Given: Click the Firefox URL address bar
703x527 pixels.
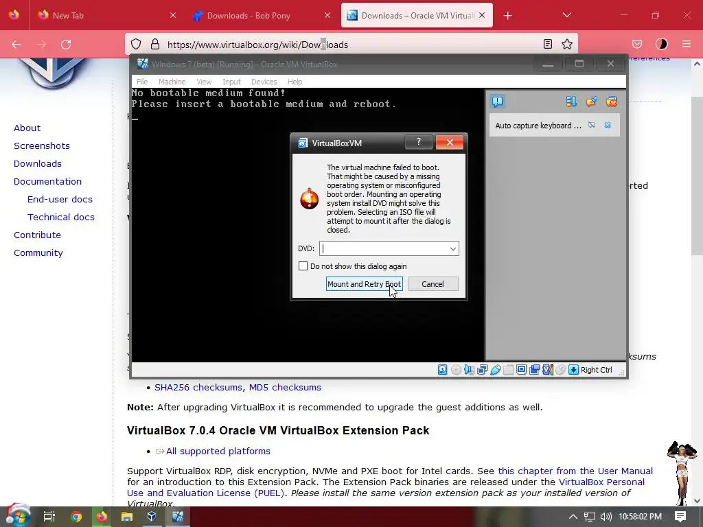Looking at the screenshot, I should [351, 45].
